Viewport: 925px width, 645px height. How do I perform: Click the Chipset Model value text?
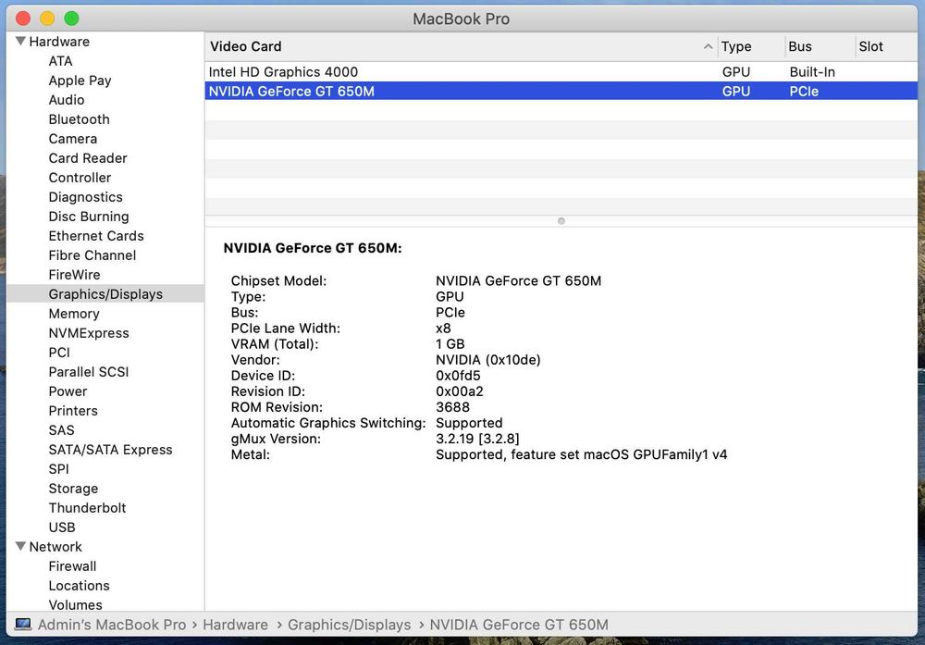pyautogui.click(x=519, y=281)
